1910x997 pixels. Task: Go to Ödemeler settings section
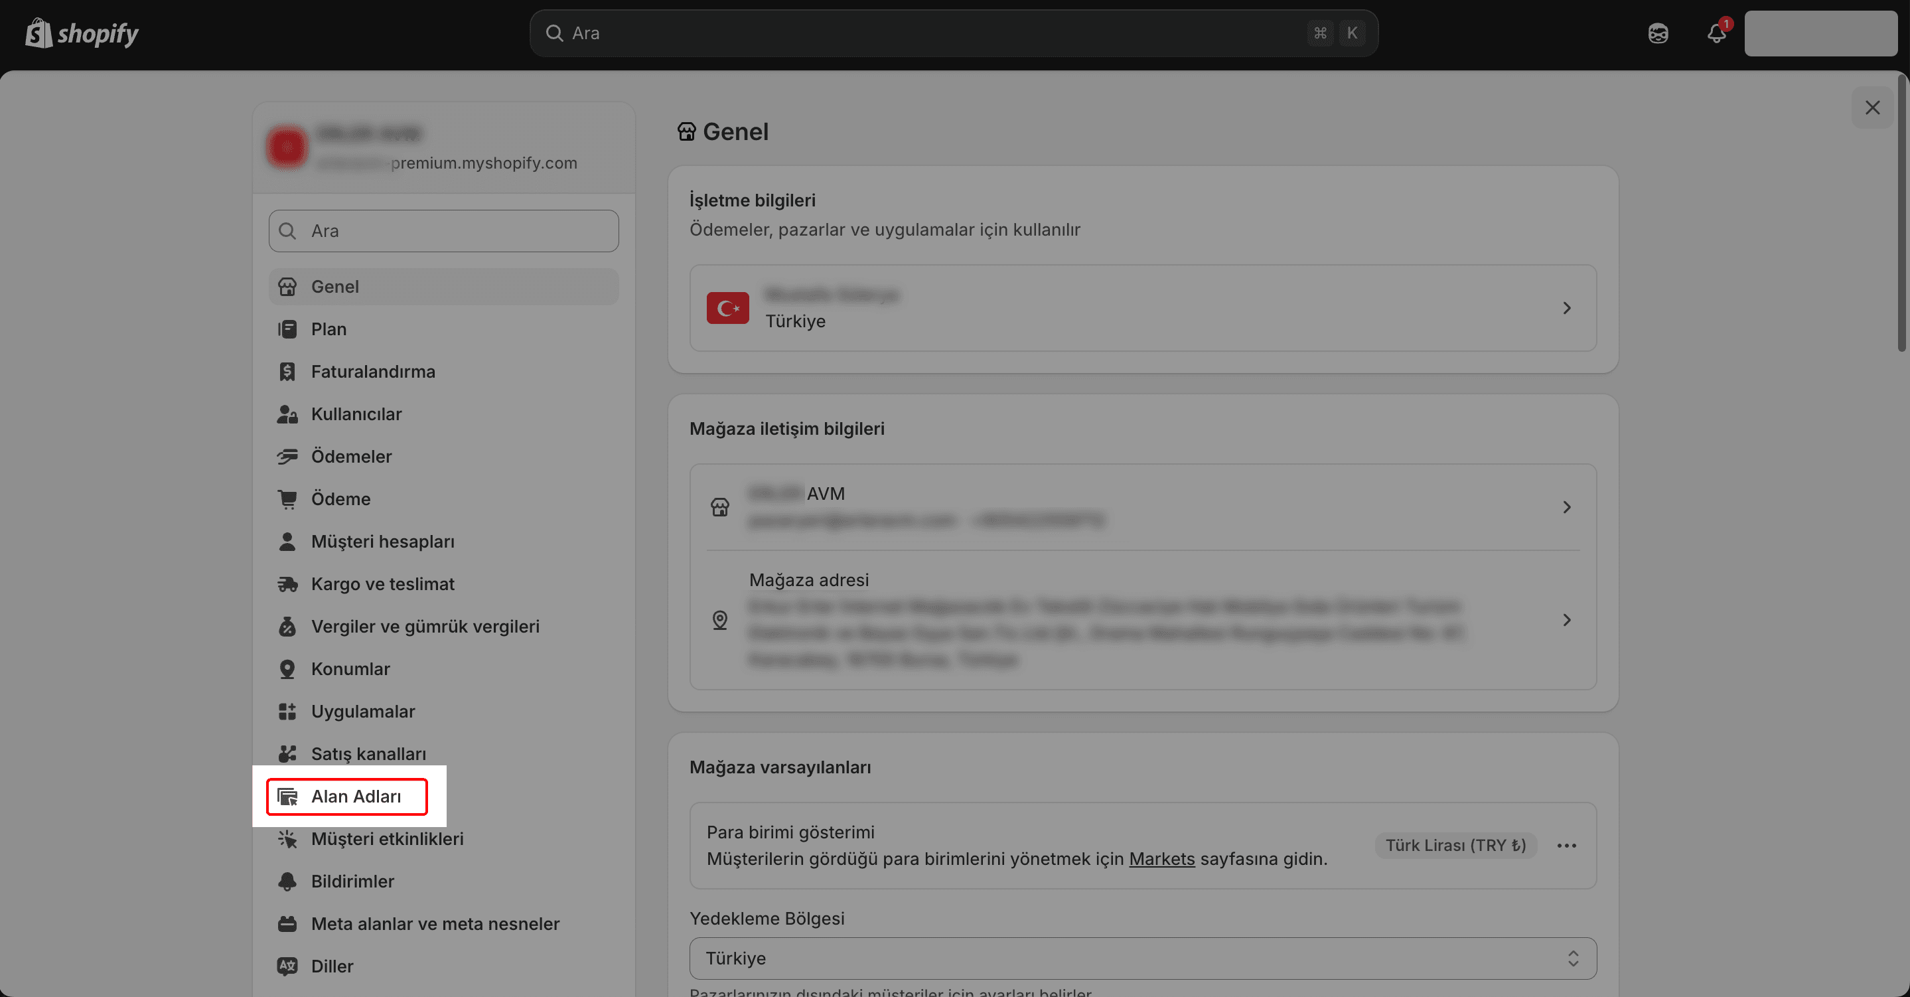click(x=352, y=456)
